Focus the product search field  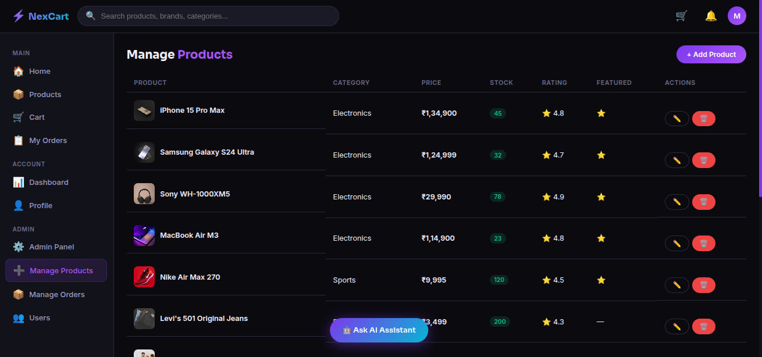point(208,16)
